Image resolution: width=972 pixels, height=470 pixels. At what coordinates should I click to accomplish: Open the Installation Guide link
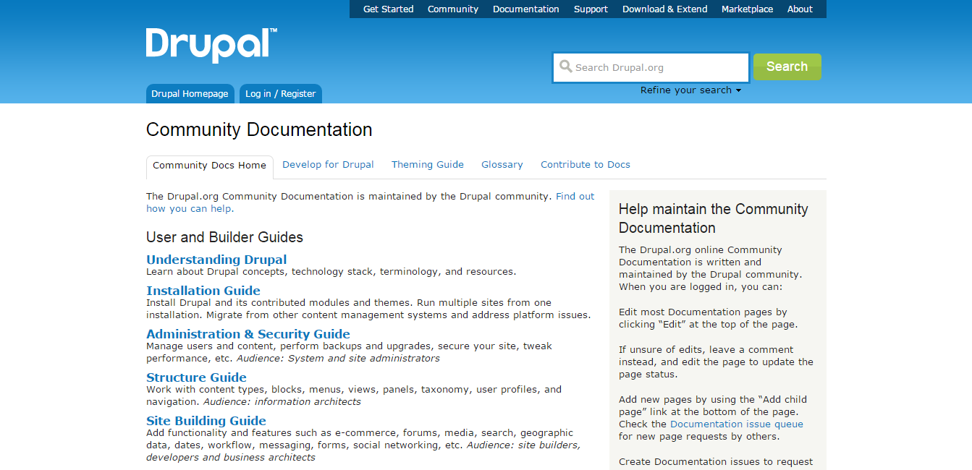203,291
